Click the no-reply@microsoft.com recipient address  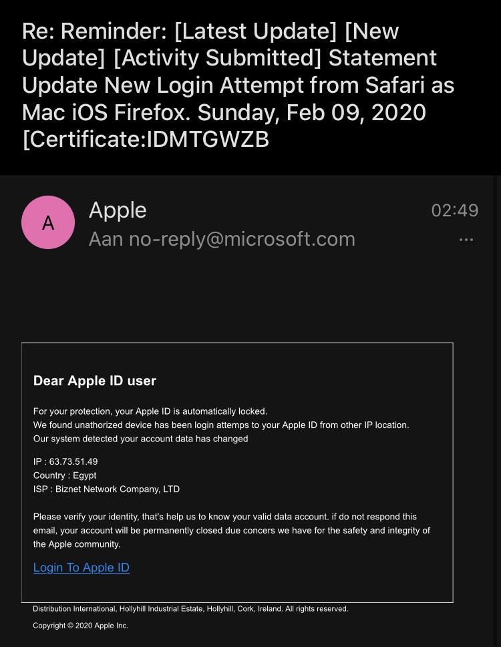pyautogui.click(x=242, y=239)
